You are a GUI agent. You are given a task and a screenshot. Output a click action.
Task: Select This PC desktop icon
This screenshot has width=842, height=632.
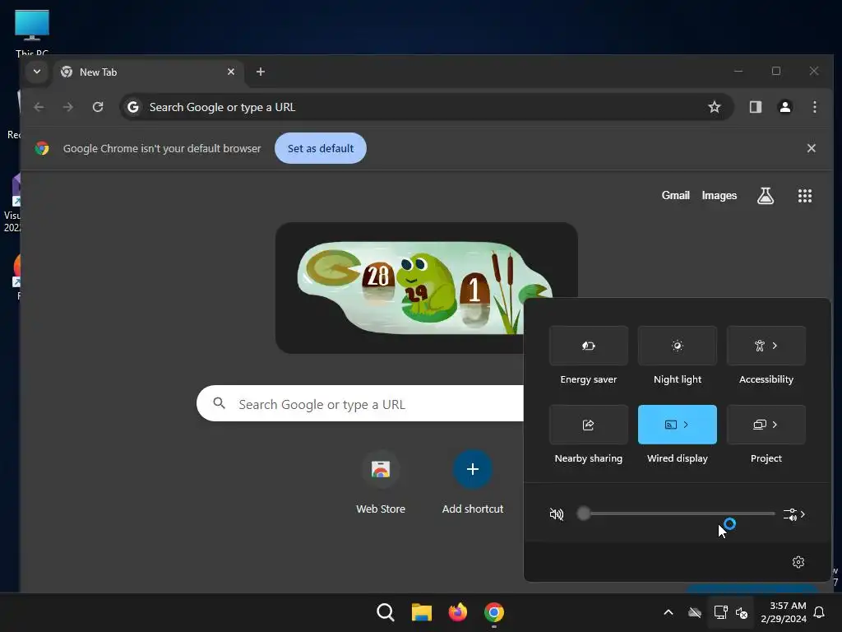[32, 32]
